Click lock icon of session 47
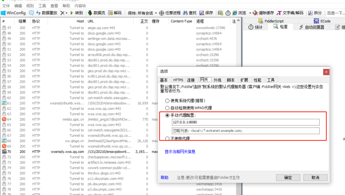 tap(4, 28)
